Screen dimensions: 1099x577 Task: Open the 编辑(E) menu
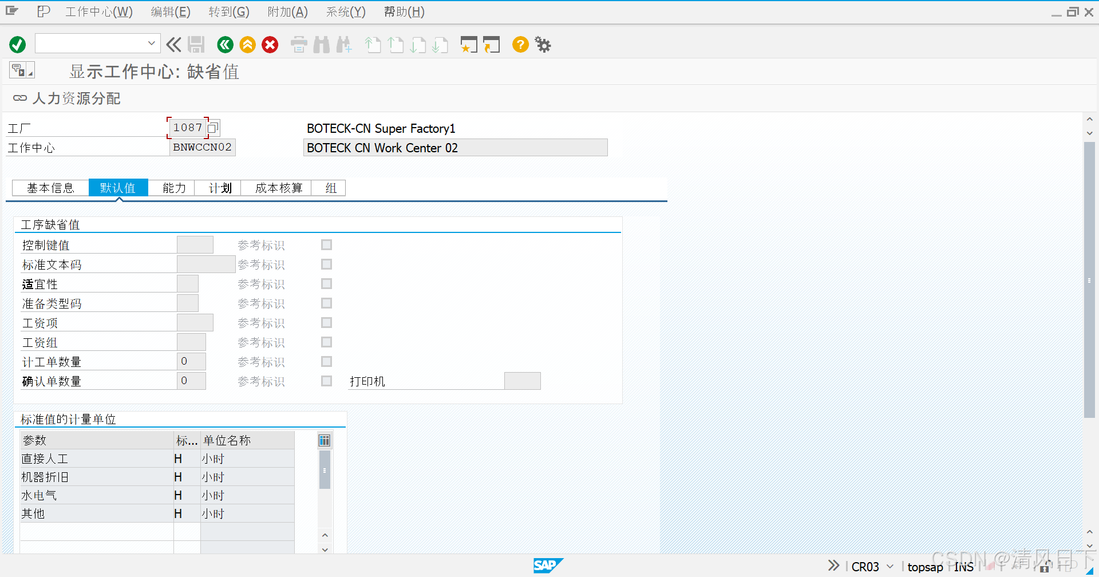[171, 11]
